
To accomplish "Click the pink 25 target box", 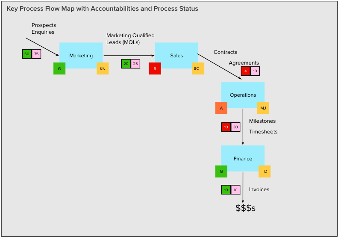I will point(135,64).
